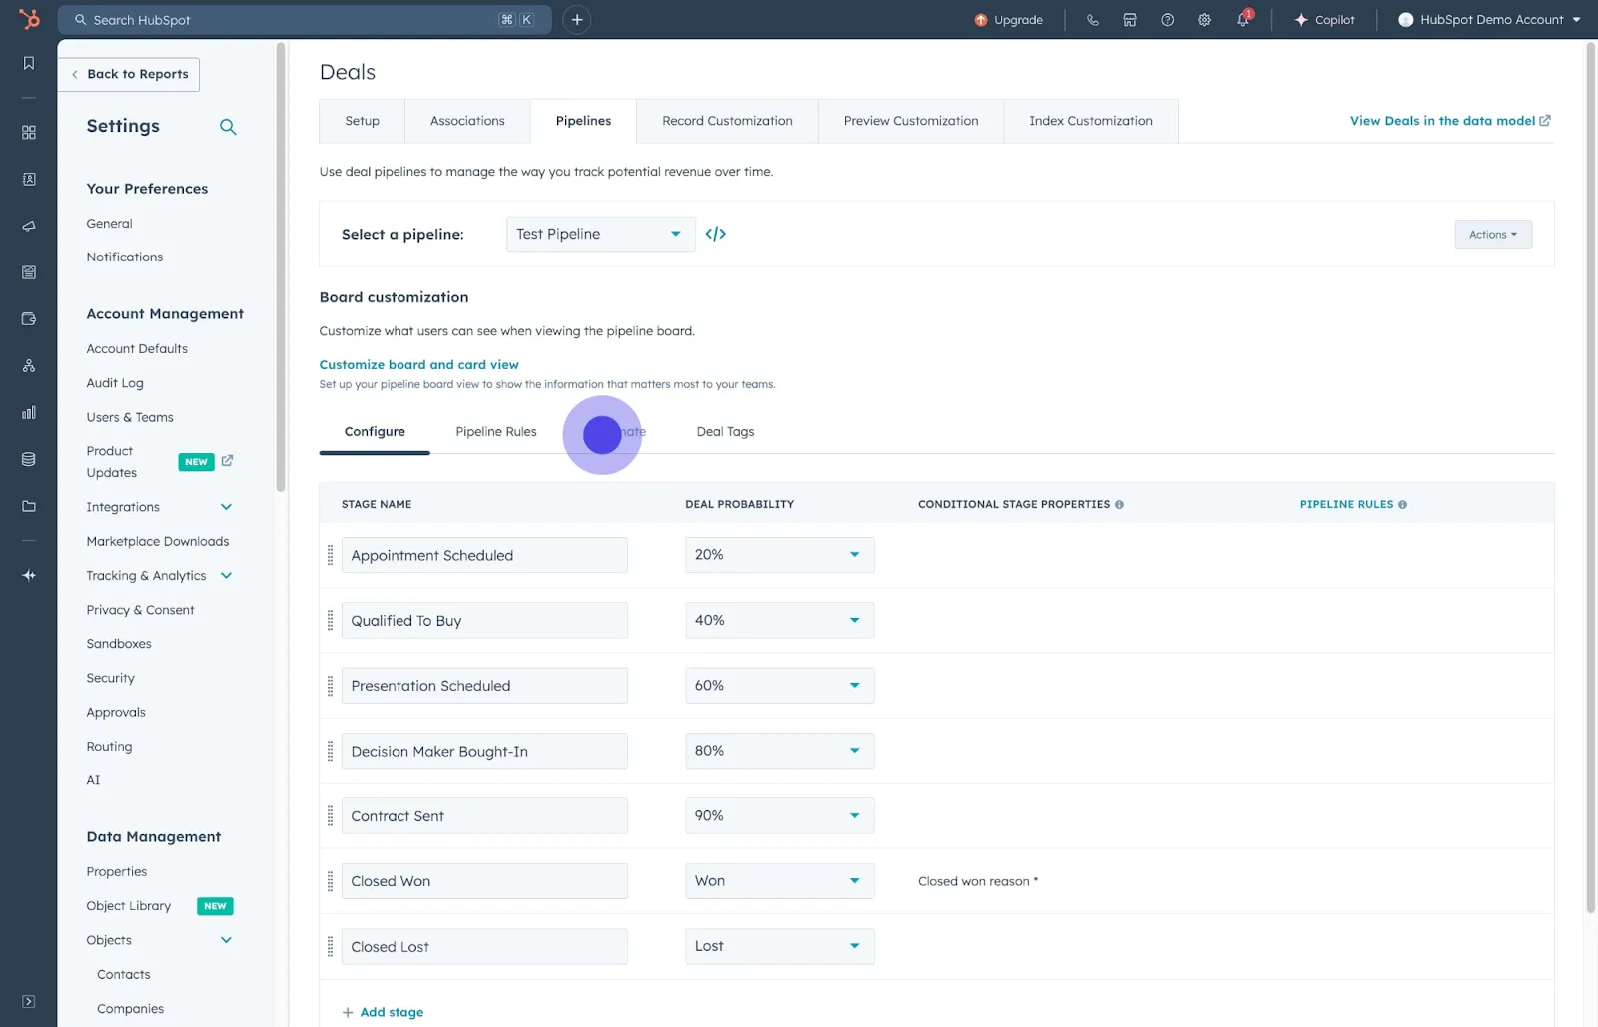Open the Lost probability dropdown

pos(779,946)
